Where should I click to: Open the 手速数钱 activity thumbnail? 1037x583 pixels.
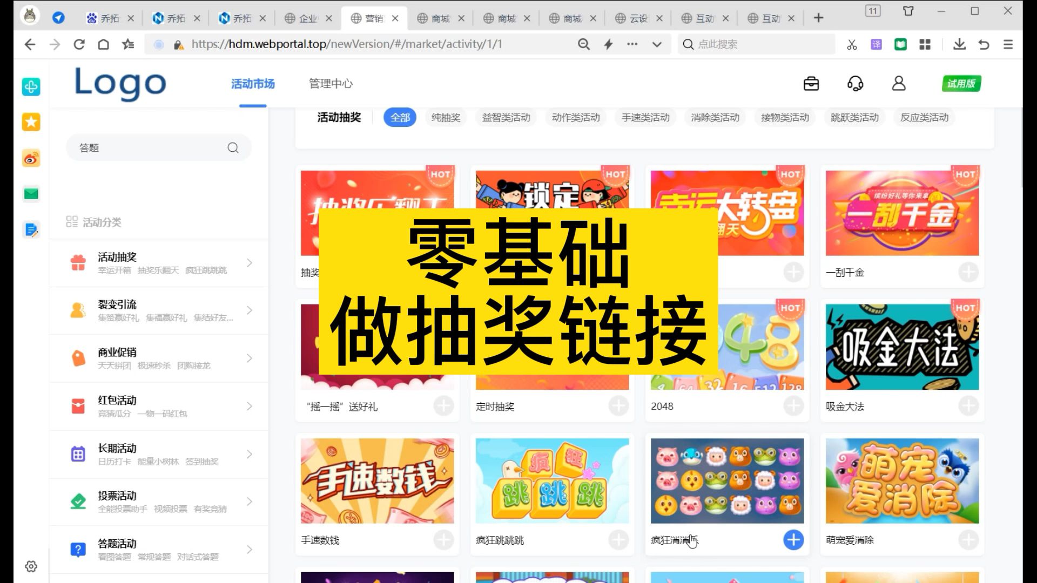tap(377, 480)
